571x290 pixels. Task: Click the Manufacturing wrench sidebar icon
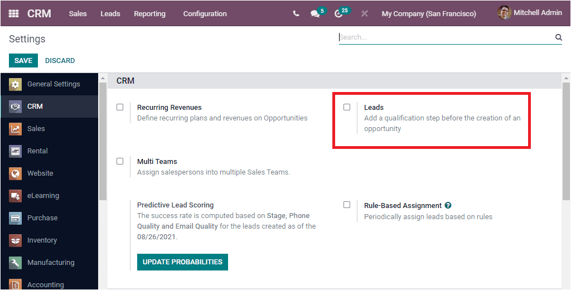[15, 263]
